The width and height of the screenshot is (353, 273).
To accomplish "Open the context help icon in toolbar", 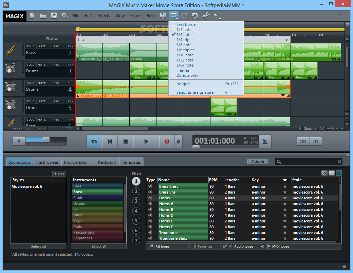I will [163, 16].
